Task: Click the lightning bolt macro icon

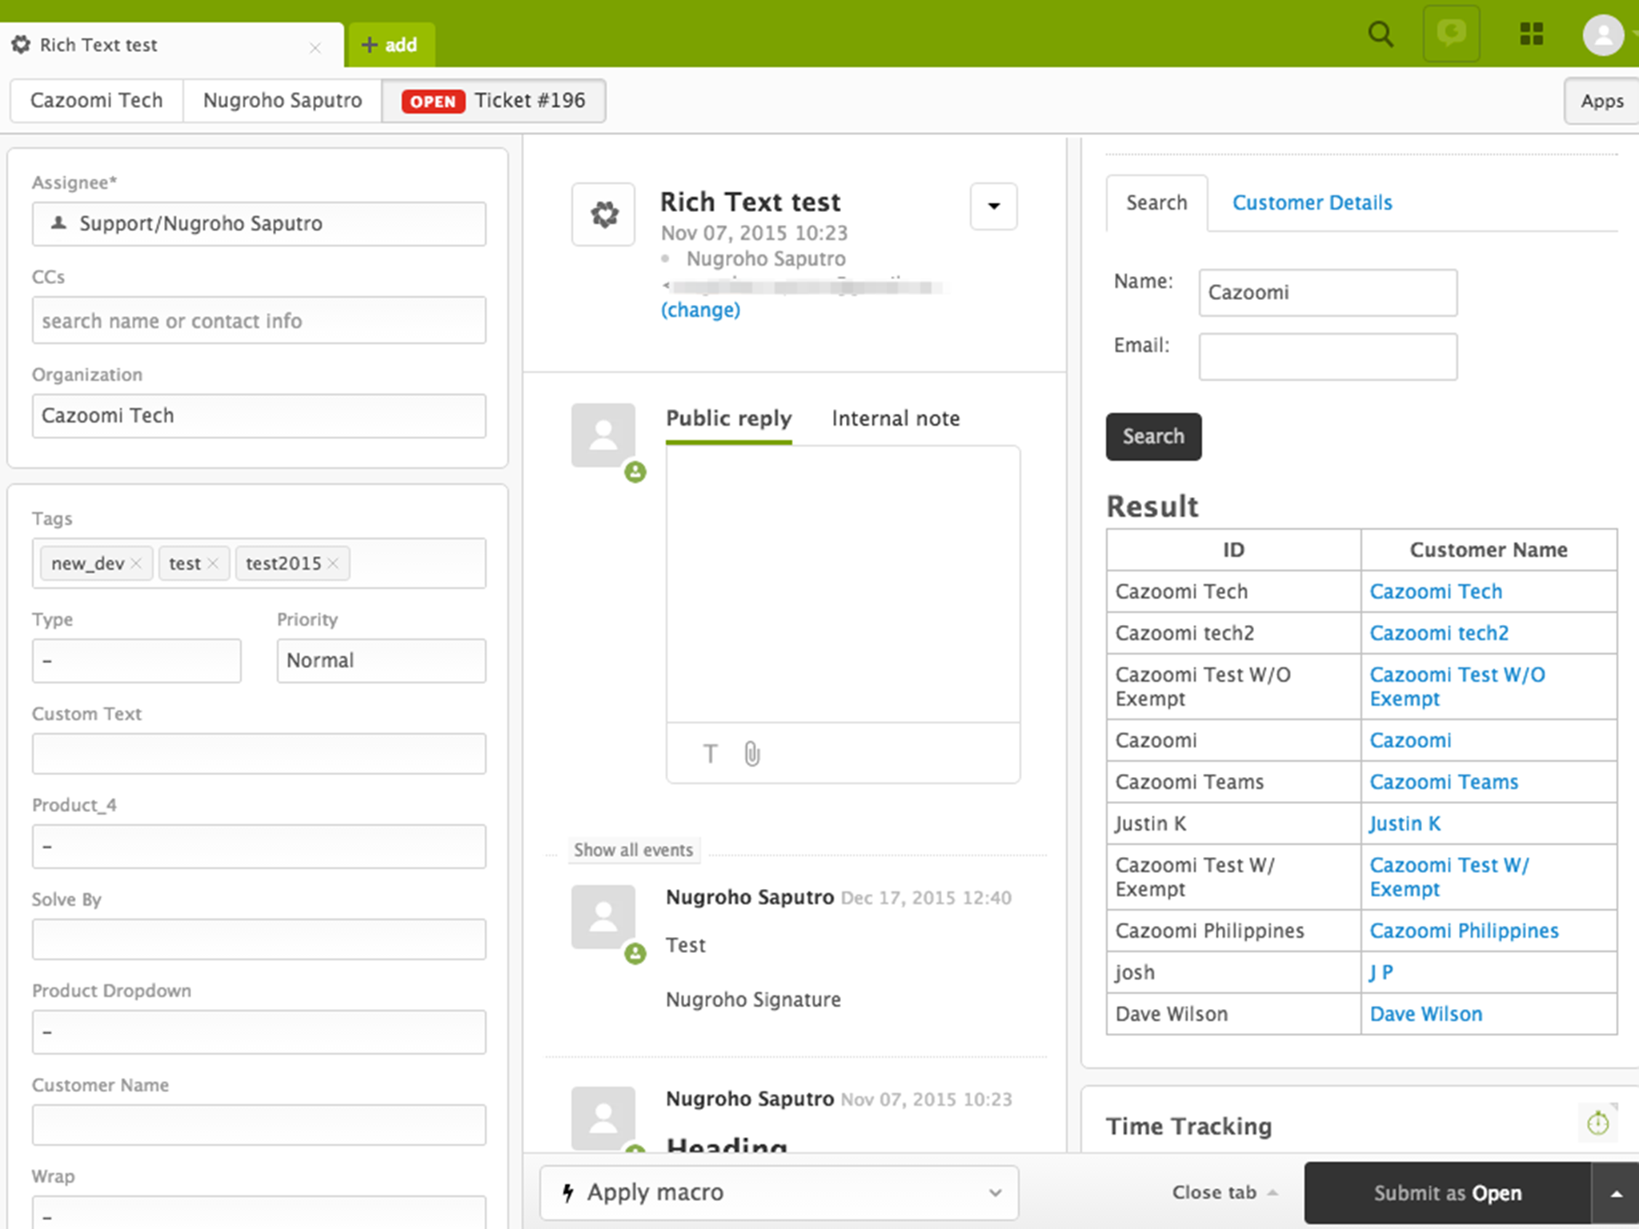Action: pyautogui.click(x=568, y=1193)
